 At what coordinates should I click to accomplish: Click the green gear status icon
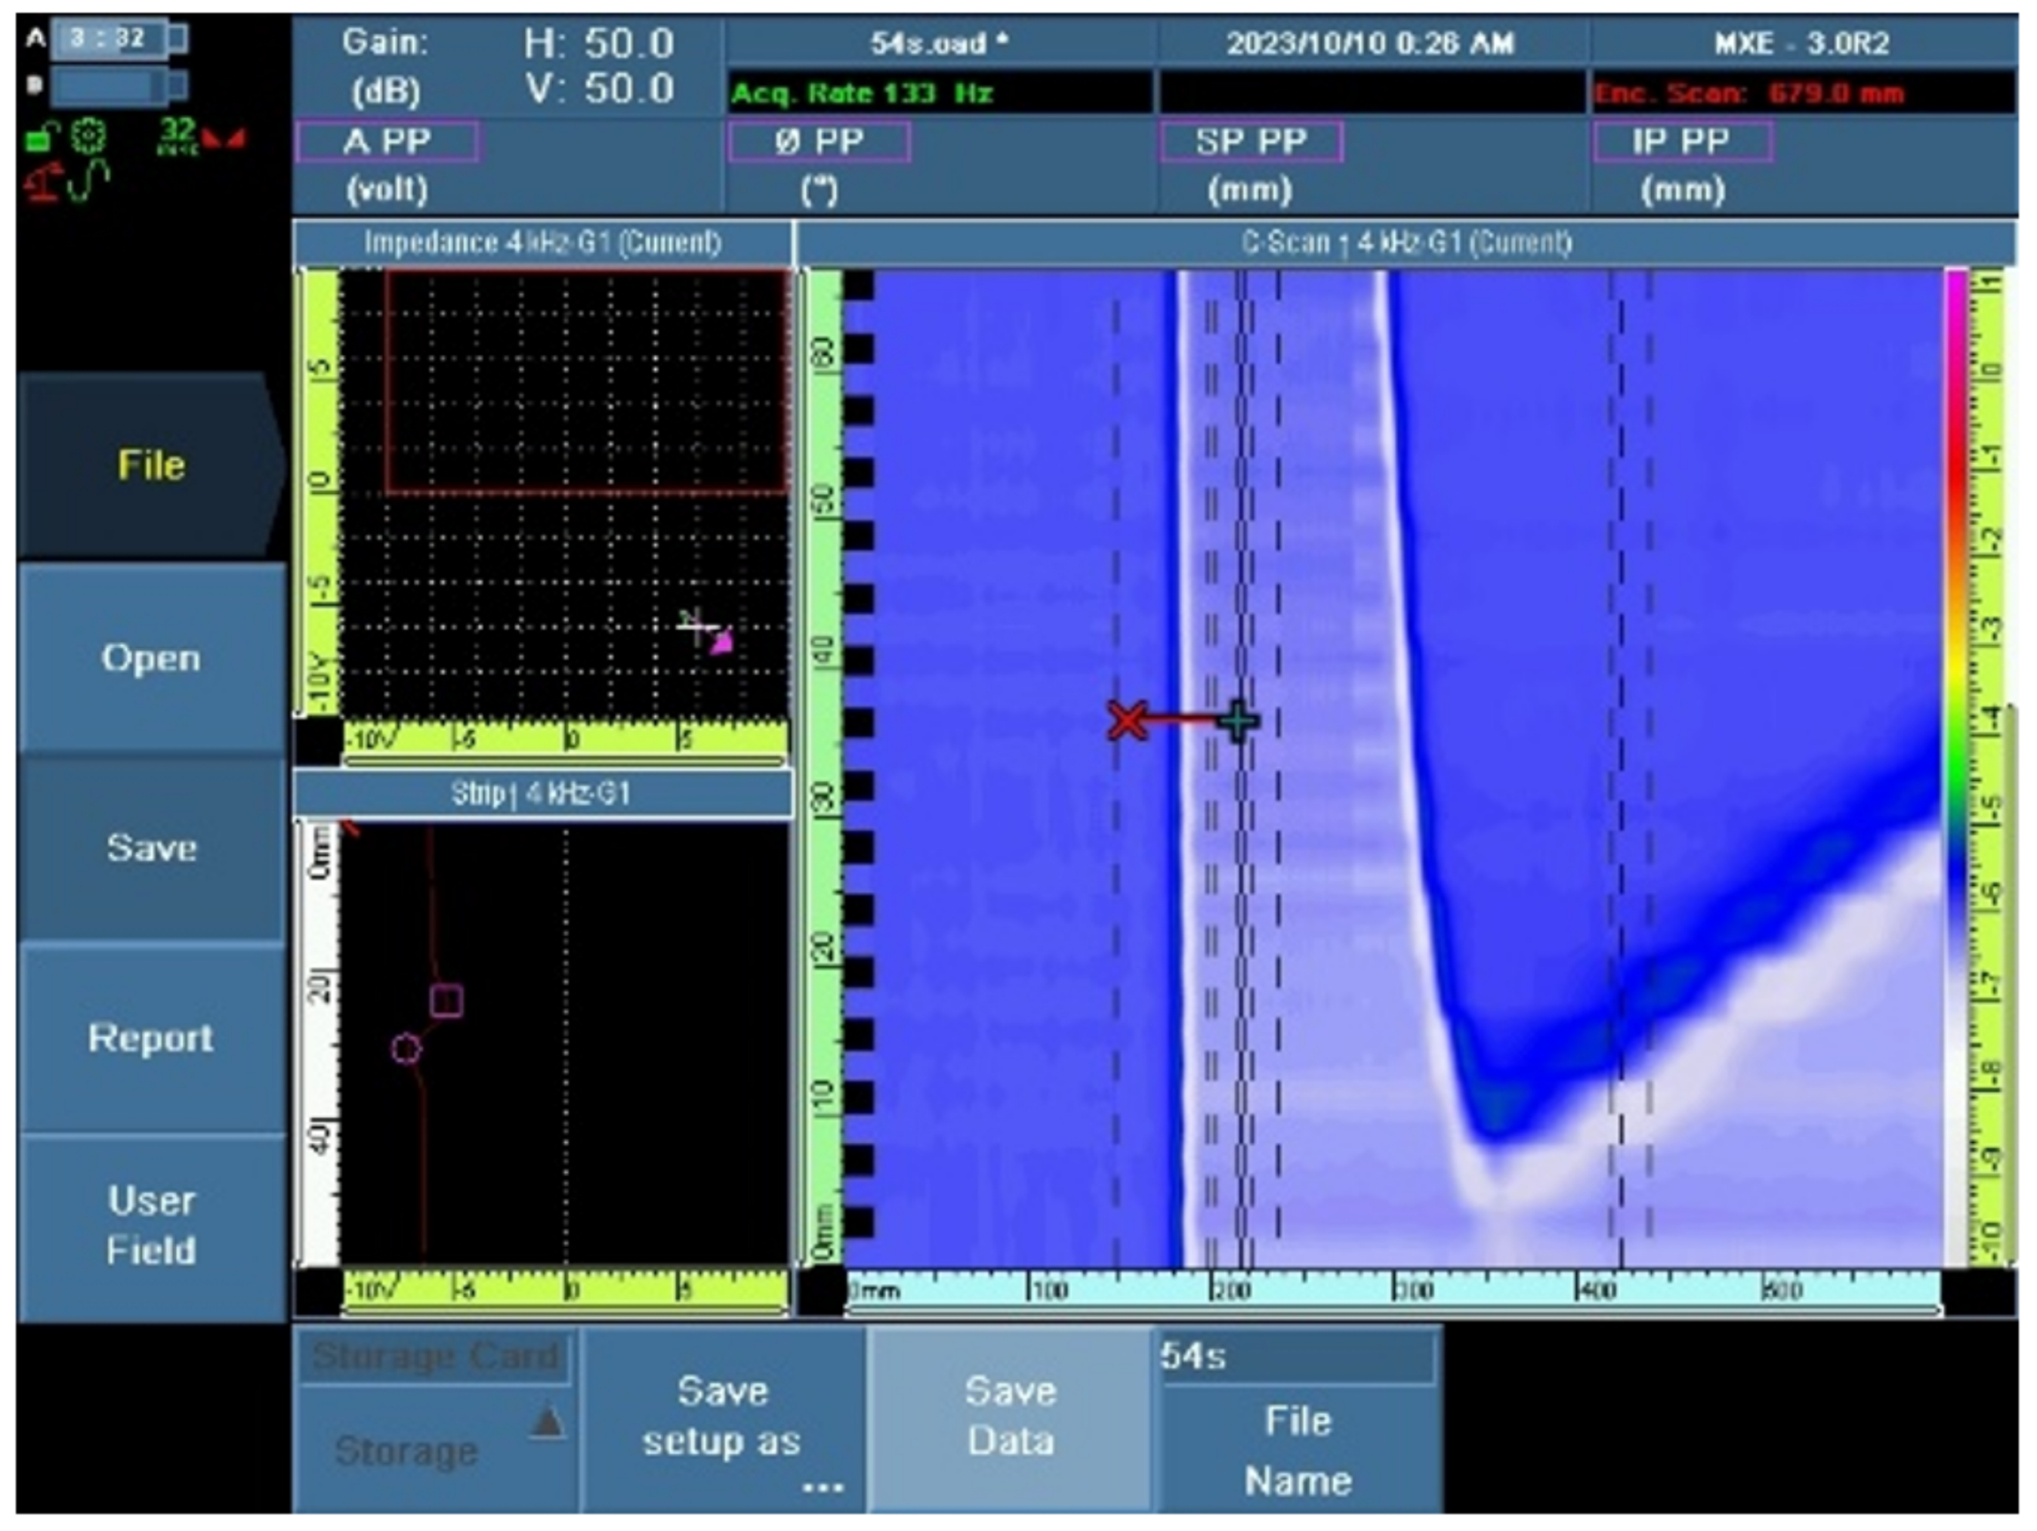pyautogui.click(x=89, y=137)
